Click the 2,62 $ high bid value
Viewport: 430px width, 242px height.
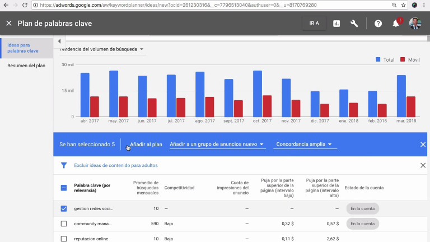(x=333, y=239)
